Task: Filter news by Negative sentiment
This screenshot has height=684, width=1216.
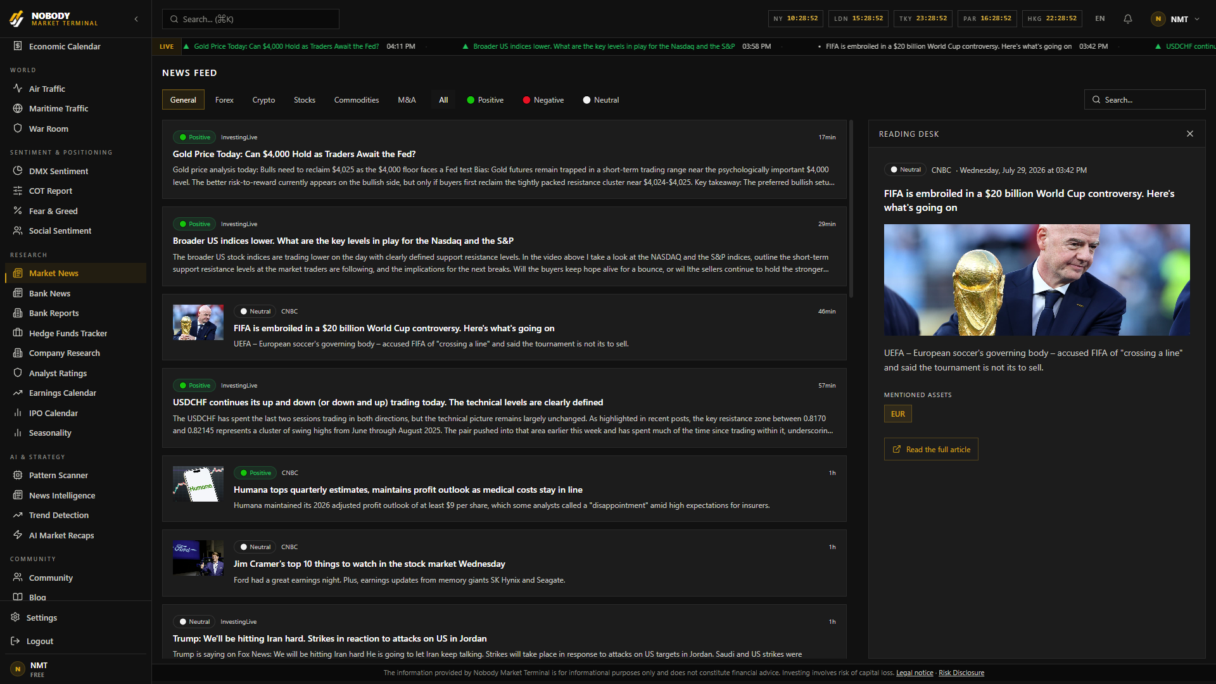Action: click(543, 100)
